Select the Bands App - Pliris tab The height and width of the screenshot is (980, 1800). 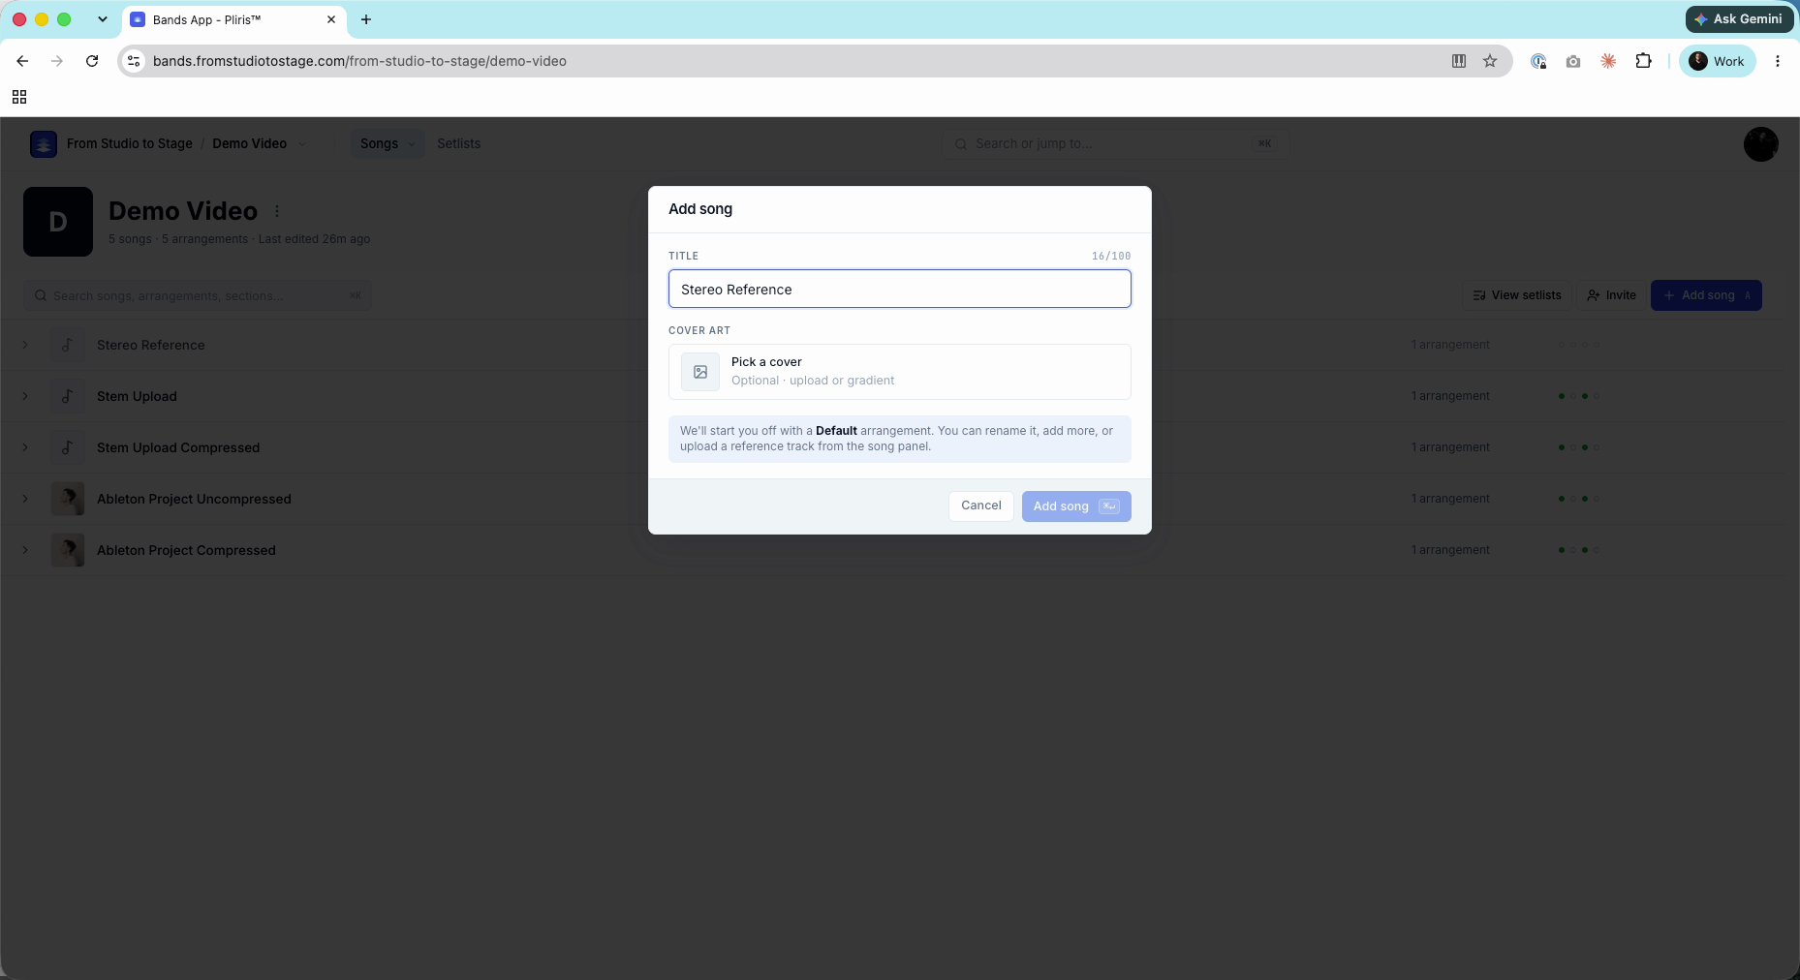click(233, 19)
